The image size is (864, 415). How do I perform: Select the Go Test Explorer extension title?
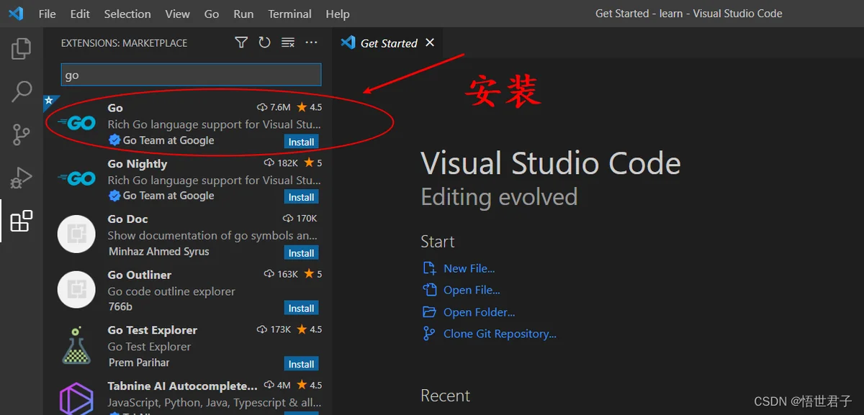click(153, 330)
